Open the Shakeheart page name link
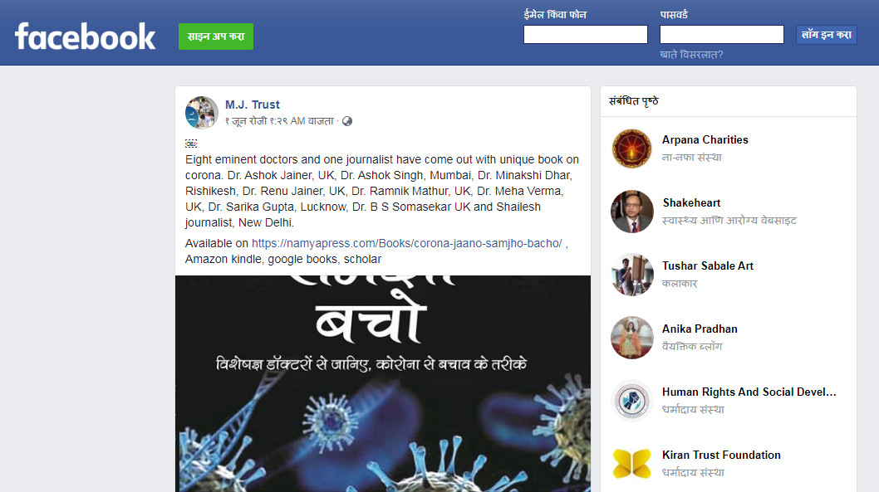 (x=691, y=202)
